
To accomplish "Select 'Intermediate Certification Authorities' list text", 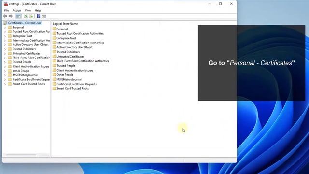I will [x=80, y=43].
